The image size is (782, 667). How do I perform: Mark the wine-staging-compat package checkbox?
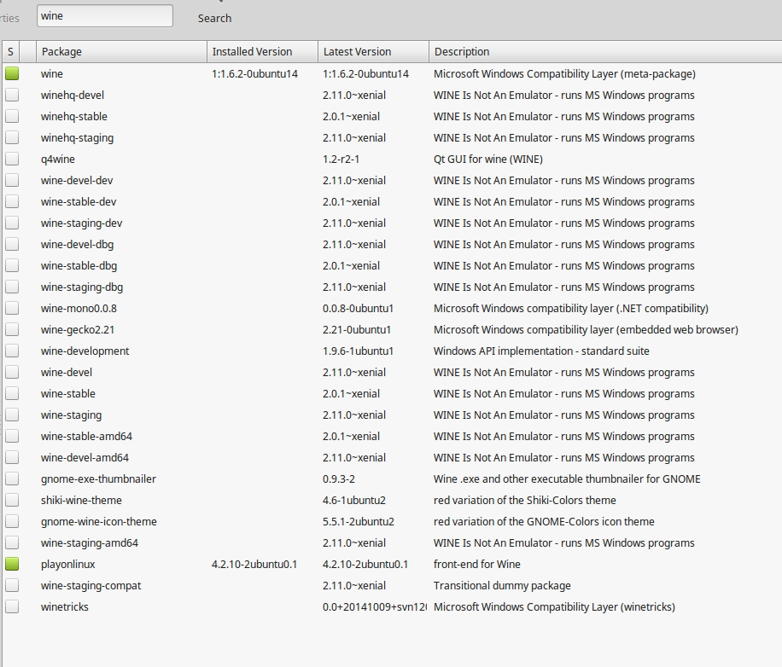tap(12, 585)
